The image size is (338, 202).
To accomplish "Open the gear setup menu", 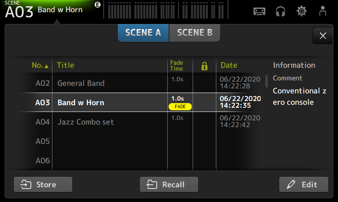I will point(302,11).
